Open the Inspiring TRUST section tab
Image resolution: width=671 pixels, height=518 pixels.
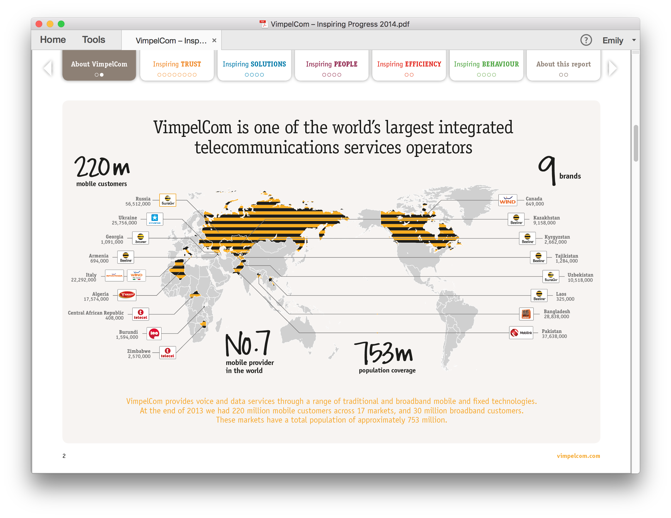coord(177,65)
